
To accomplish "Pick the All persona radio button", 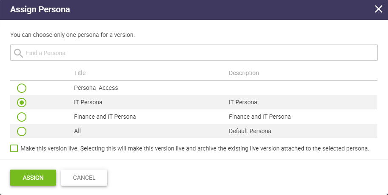I will tap(22, 131).
